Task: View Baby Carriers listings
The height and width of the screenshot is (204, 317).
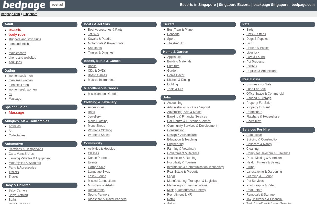Action: [x=18, y=190]
